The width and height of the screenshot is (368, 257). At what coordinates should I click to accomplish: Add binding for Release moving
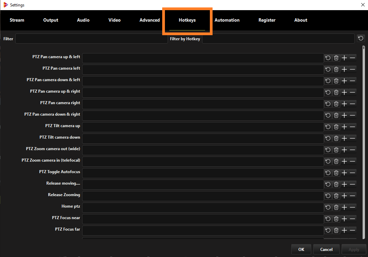click(x=344, y=184)
